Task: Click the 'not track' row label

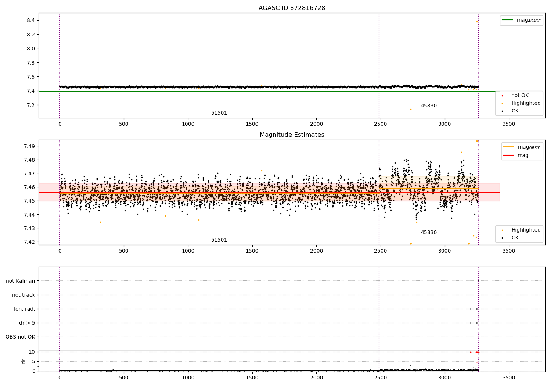Action: click(x=24, y=295)
